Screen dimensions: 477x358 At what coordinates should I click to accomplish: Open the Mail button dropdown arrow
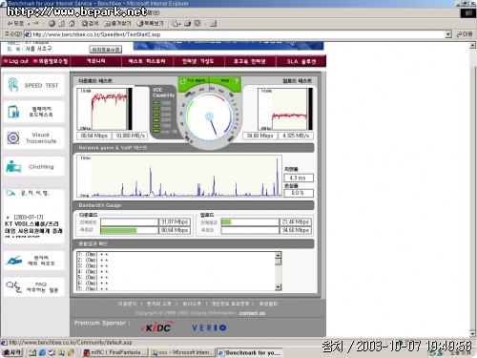coord(180,24)
